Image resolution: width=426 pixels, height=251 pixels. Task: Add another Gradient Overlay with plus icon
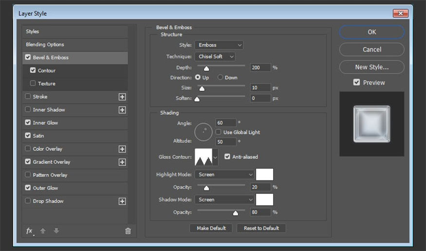[x=122, y=162]
